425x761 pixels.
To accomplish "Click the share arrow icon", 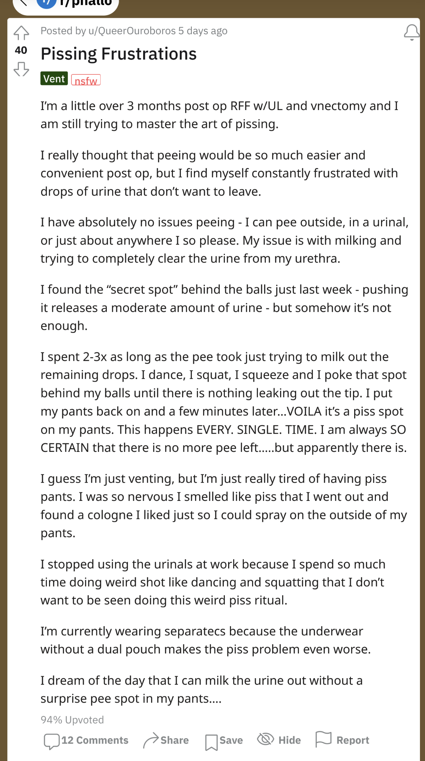I will 151,740.
